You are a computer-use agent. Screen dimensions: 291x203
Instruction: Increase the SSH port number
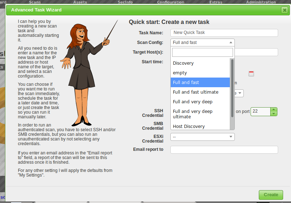pos(274,109)
